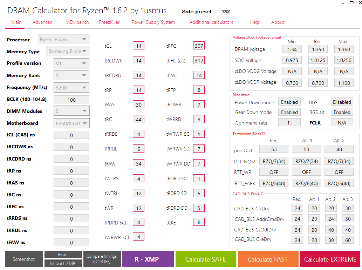362x270 pixels.
Task: Open the Profile version dropdown
Action: coord(71,63)
